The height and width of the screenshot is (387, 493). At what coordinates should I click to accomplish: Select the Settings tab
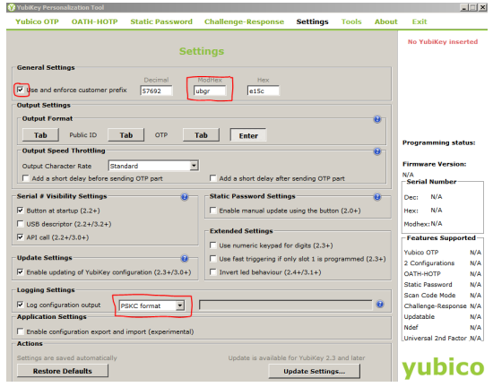pos(312,21)
